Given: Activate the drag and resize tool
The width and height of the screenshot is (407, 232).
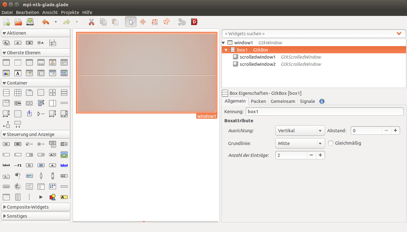Looking at the screenshot, I should [x=143, y=22].
